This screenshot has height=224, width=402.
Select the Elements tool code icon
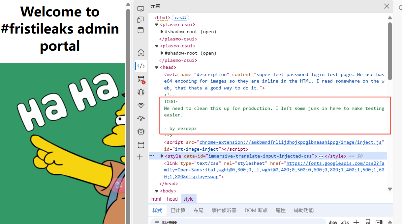141,66
